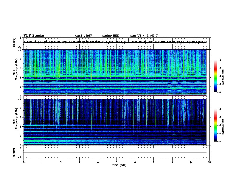Click the "-3" label on ch.1 color scale

[x=220, y=60]
